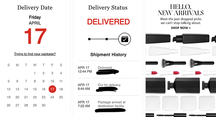The image size is (216, 117).
Task: Pick April 30 in the calendar
Action: [x=43, y=105]
